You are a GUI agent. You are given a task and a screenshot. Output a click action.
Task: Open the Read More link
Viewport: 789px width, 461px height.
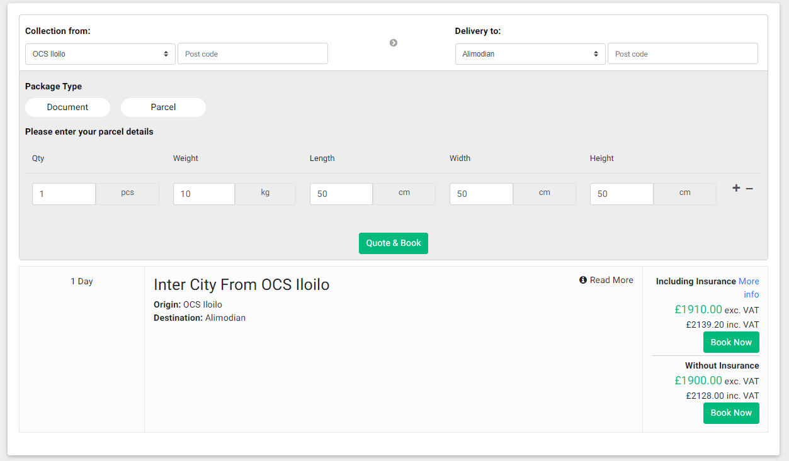coord(611,280)
